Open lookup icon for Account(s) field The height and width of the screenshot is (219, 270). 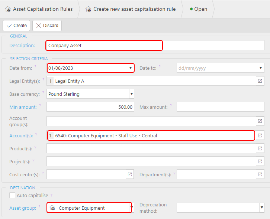(x=260, y=135)
